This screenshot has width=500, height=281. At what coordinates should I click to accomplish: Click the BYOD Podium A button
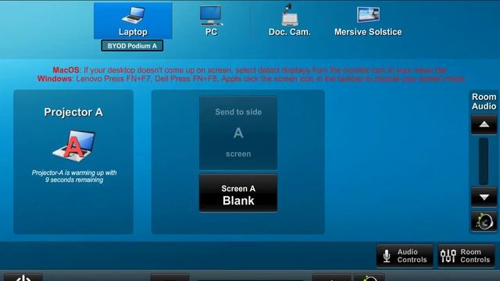(x=132, y=45)
